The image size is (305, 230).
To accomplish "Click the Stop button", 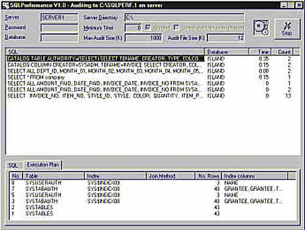I will coord(287,29).
